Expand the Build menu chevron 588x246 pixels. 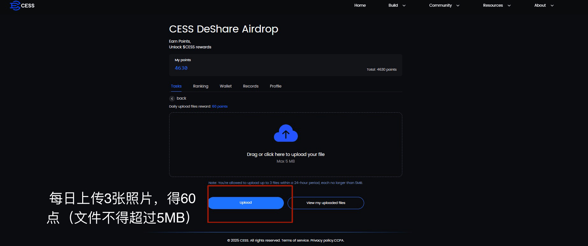tap(404, 6)
